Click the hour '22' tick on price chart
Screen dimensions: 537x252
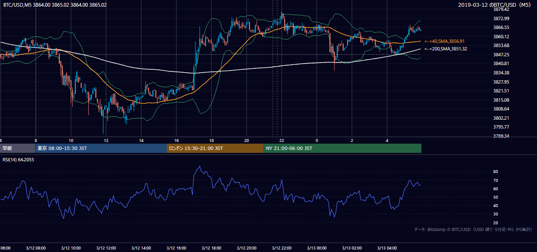[282, 140]
